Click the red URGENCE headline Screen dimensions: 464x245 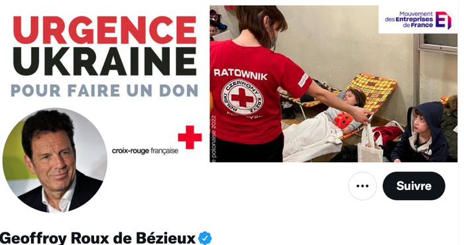point(105,30)
